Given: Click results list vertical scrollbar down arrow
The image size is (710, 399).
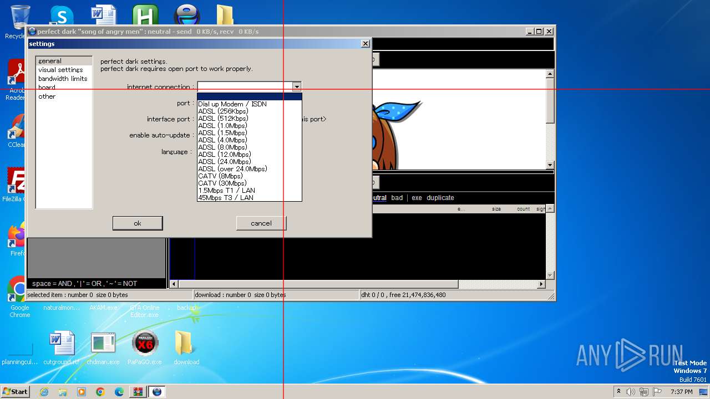Looking at the screenshot, I should (550, 275).
